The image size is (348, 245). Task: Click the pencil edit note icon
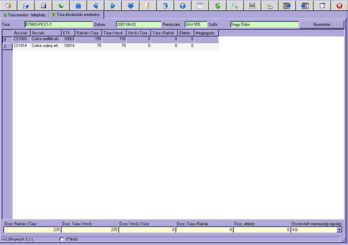[147, 6]
